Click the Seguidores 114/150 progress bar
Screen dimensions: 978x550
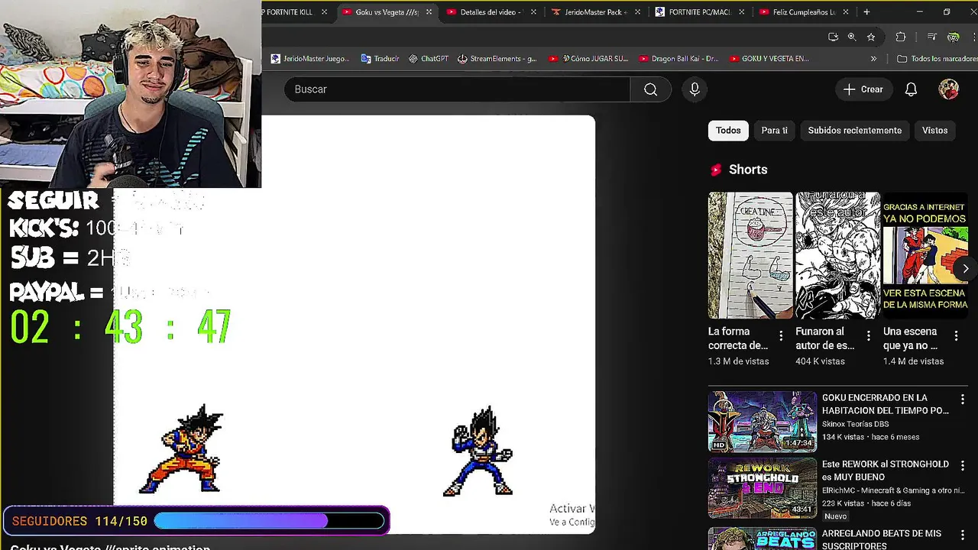(x=269, y=521)
